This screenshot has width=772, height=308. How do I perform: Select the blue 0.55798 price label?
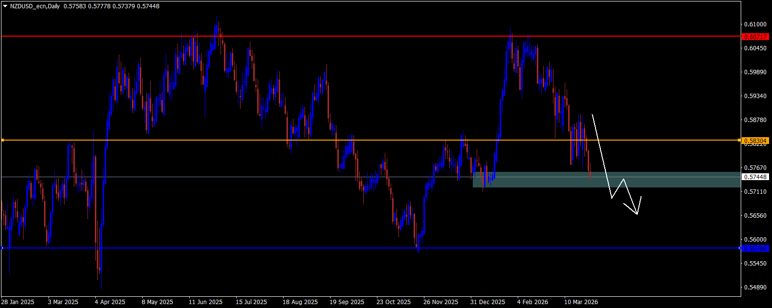[x=755, y=248]
